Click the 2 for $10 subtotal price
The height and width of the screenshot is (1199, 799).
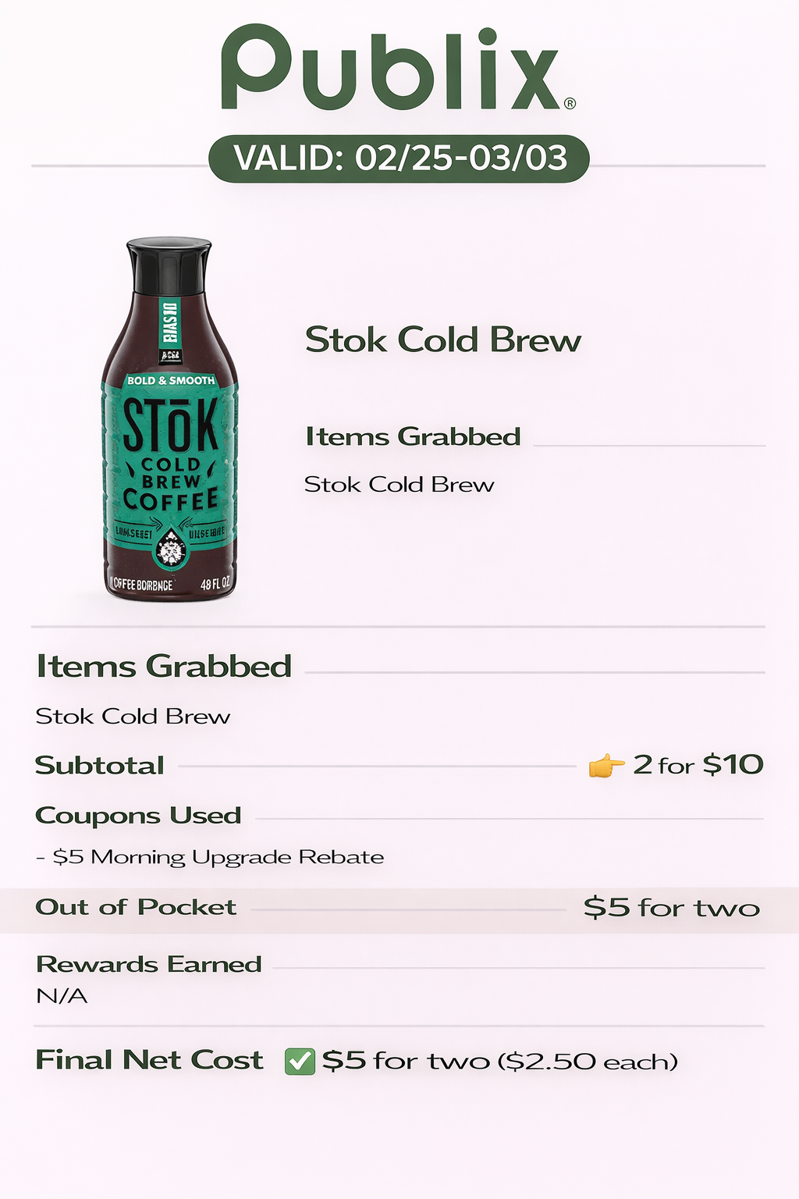click(698, 764)
